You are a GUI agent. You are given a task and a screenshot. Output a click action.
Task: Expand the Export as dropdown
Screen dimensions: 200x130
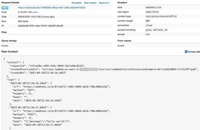click(x=104, y=3)
